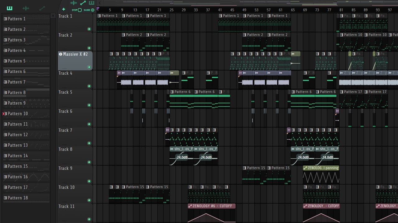Select the piano keys icon above SLIDE
This screenshot has width=398, height=223.
point(91,3)
